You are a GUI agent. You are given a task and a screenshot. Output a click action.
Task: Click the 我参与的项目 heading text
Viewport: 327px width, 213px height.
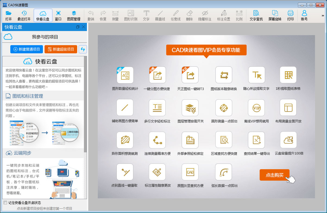click(45, 37)
